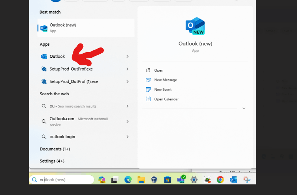Open Copilot from the taskbar

point(102,179)
